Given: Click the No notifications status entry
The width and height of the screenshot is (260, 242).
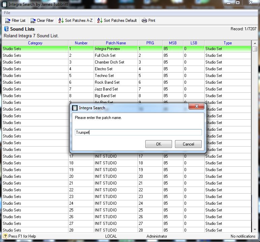Looking at the screenshot, I should coord(243,236).
